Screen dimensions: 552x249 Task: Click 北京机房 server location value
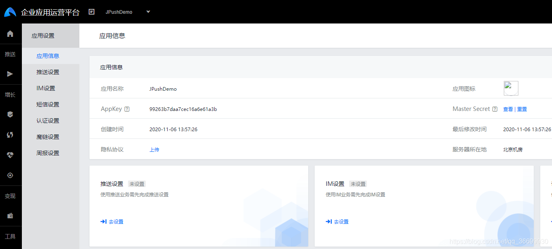point(513,150)
